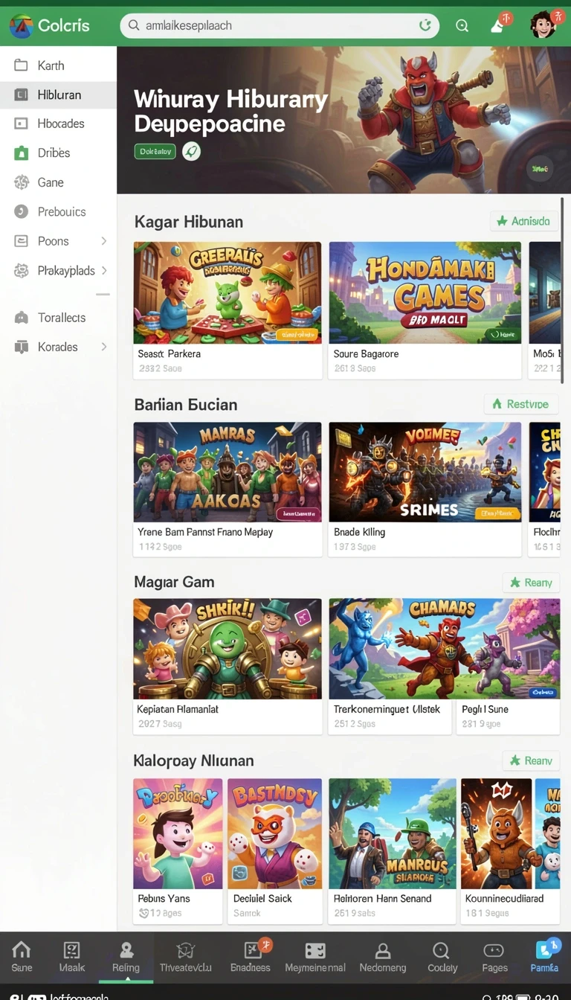Viewport: 571px width, 1000px height.
Task: Switch to Meymeinernal bottom tab
Action: click(315, 957)
